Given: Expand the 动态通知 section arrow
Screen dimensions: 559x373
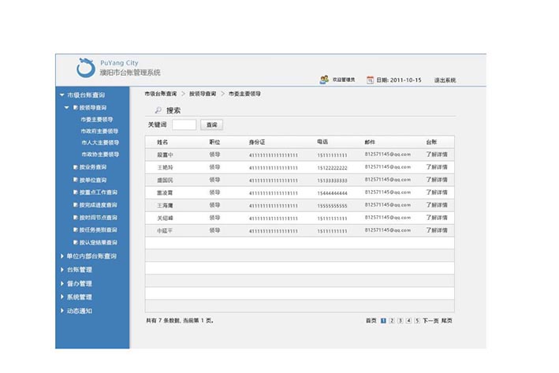Looking at the screenshot, I should [x=62, y=311].
